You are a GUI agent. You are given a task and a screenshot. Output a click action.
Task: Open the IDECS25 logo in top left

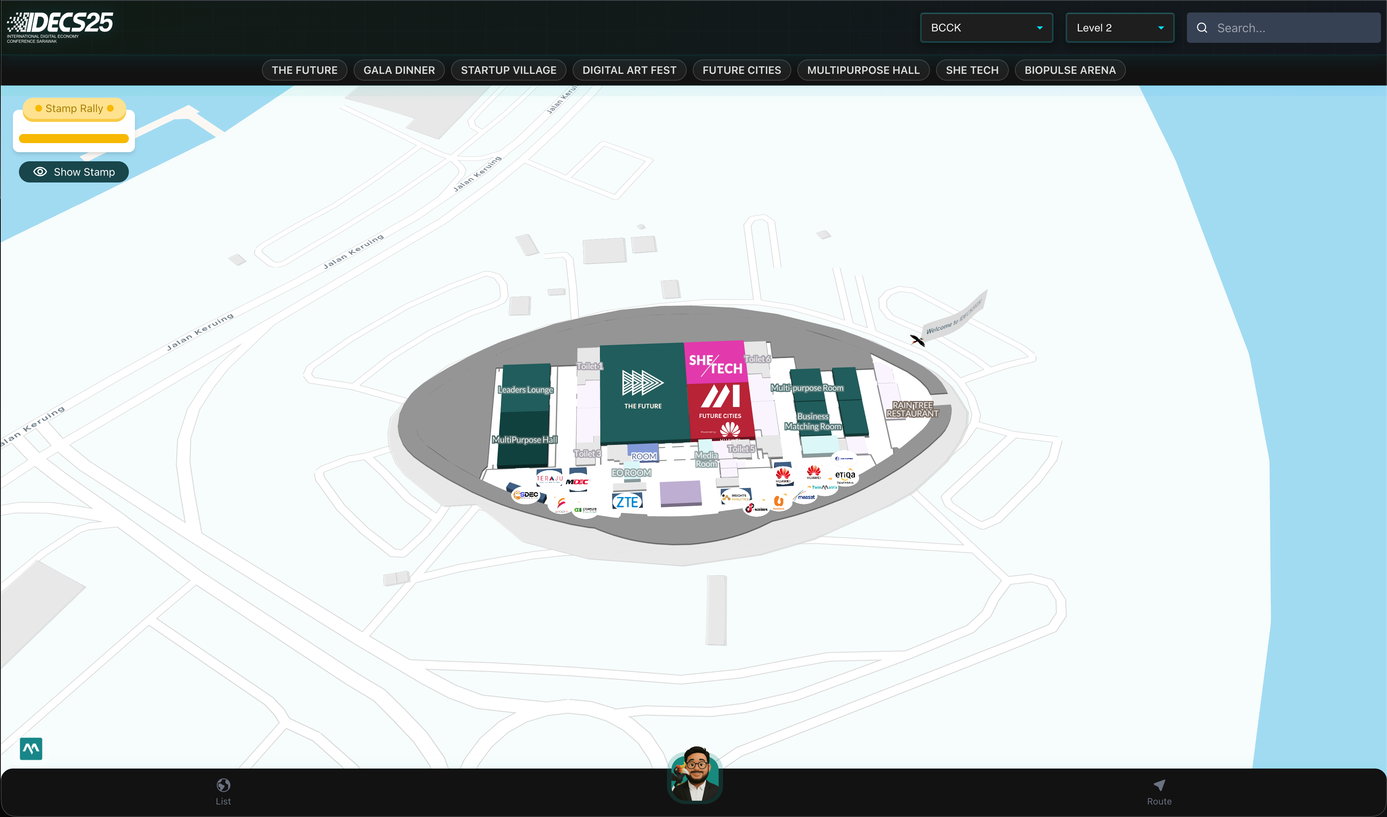59,25
